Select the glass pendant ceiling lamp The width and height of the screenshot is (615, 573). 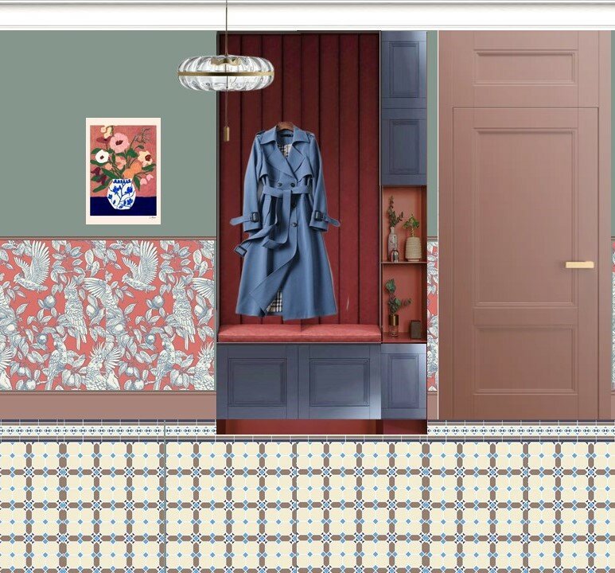coord(225,72)
